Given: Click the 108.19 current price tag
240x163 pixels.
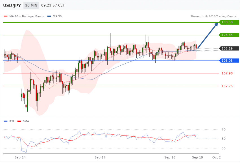Looking at the screenshot, I should coord(229,48).
